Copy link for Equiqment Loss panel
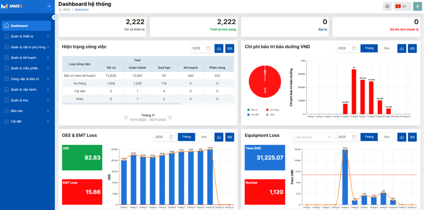This screenshot has width=424, height=210. pyautogui.click(x=412, y=137)
